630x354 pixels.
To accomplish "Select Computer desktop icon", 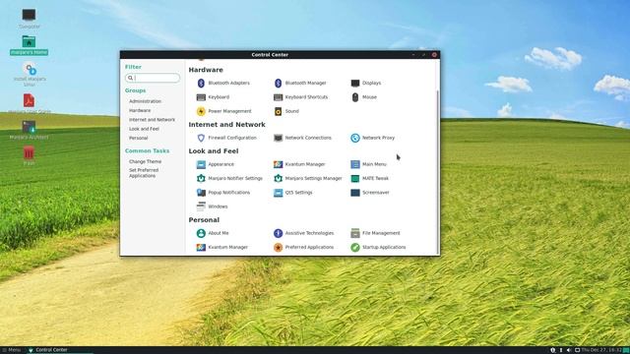I will tap(29, 19).
